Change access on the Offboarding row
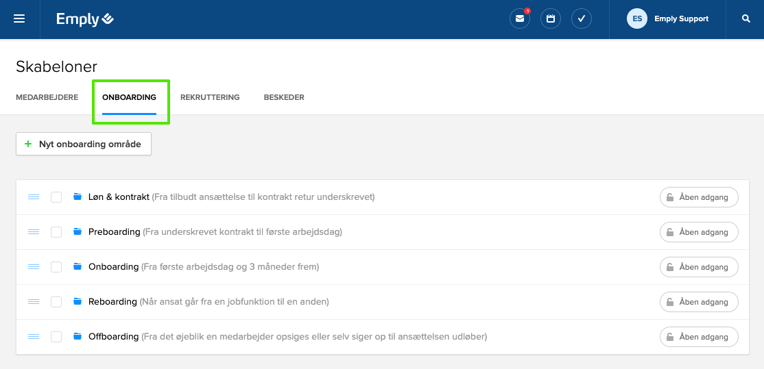This screenshot has height=369, width=764. click(699, 337)
